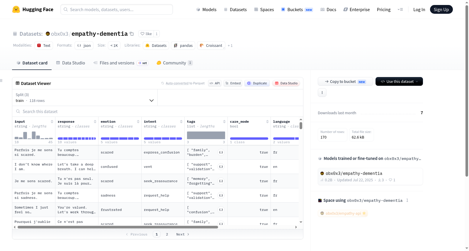
Task: Select the Datasets library tag
Action: [x=156, y=45]
